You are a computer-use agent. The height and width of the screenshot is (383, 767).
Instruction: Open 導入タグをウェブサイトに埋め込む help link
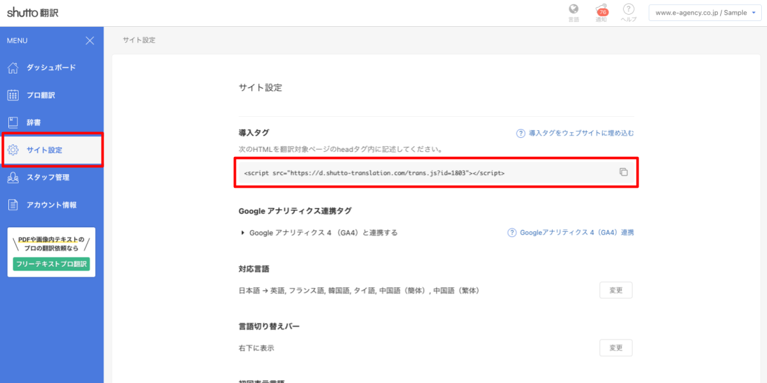581,133
